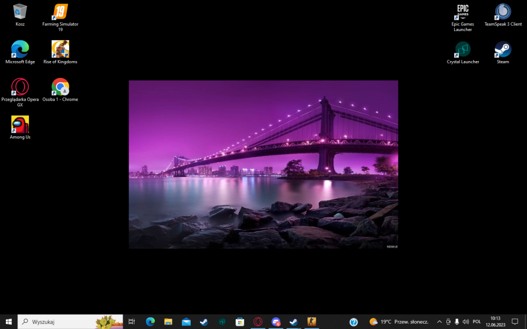Open Task View on the taskbar

[x=131, y=322]
